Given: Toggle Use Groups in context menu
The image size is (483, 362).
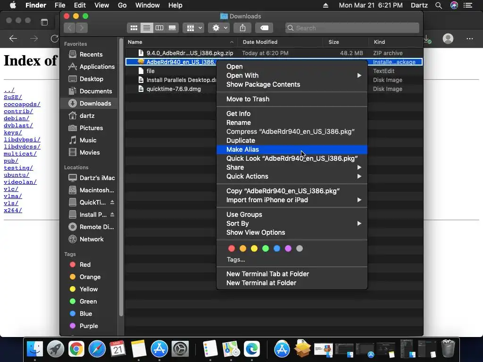Looking at the screenshot, I should click(291, 214).
